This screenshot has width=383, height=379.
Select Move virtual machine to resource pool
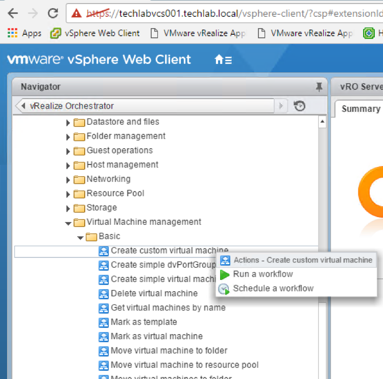185,365
